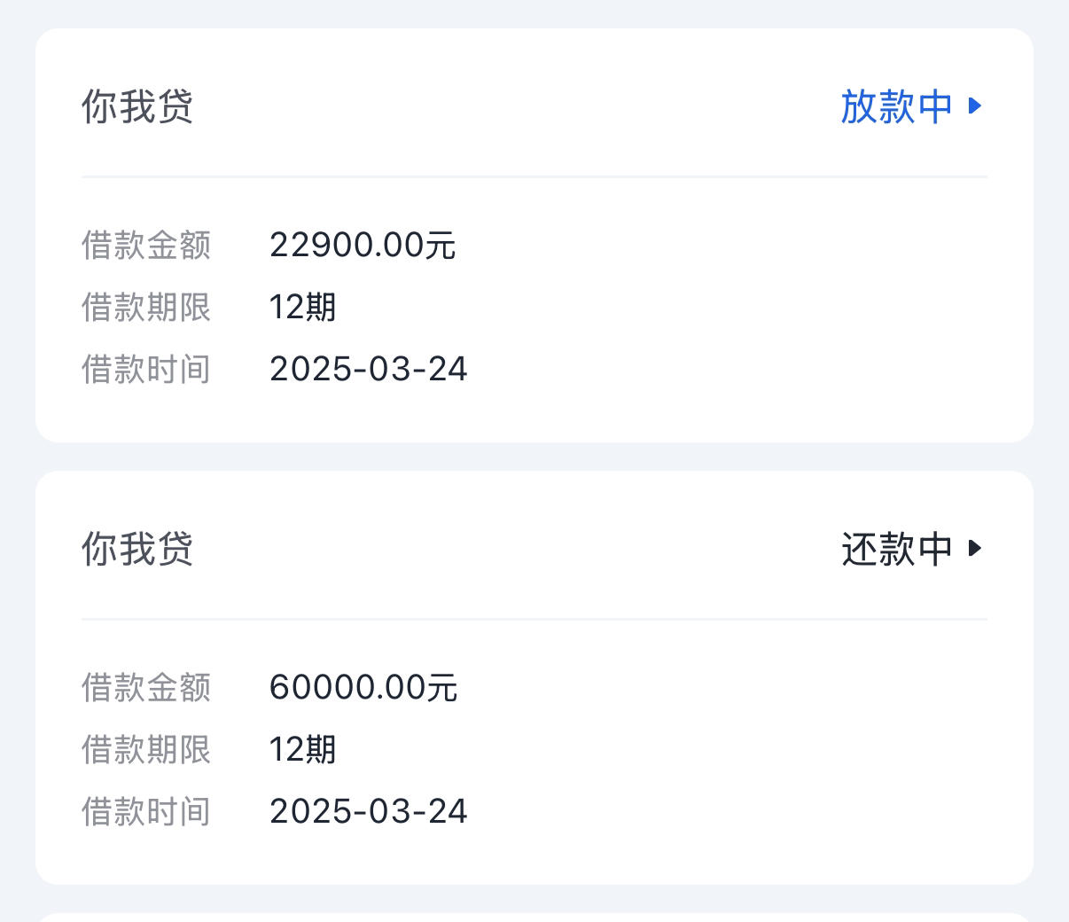The image size is (1069, 922).
Task: Click the 12期 value in the 放款中 card
Action: [303, 307]
